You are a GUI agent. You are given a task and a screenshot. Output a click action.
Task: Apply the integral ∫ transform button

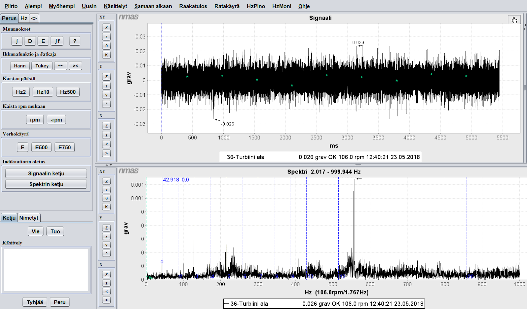pos(17,41)
